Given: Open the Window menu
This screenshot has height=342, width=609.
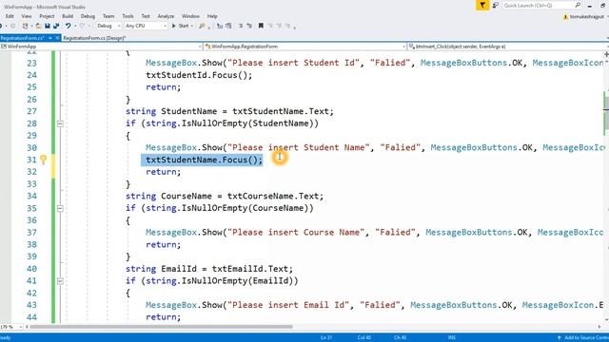Looking at the screenshot, I should pos(190,16).
